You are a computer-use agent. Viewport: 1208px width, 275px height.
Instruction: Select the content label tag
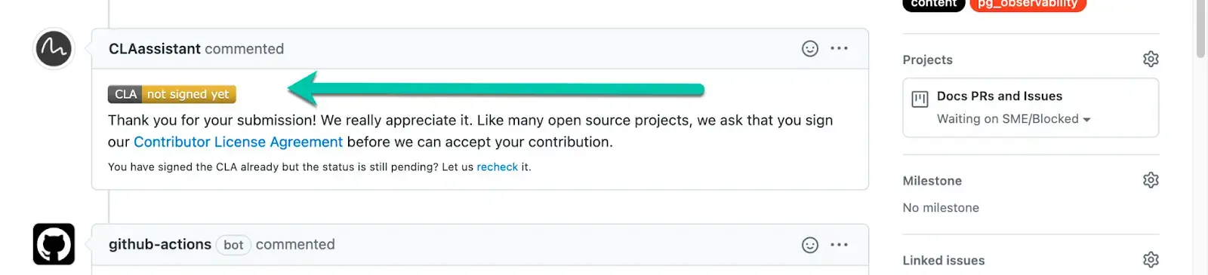click(x=934, y=5)
